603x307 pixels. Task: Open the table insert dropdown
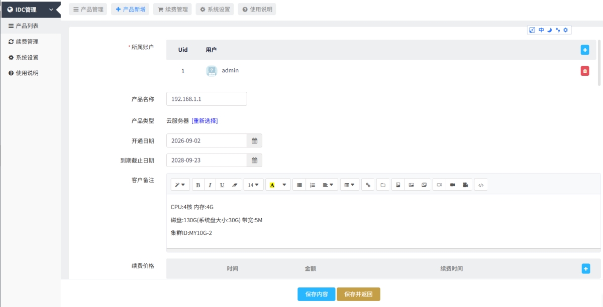(x=349, y=185)
